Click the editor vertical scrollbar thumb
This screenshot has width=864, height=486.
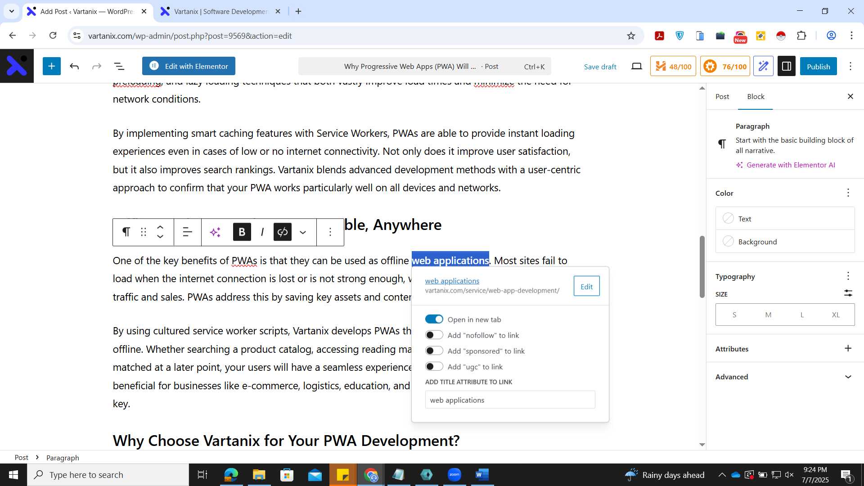[x=702, y=266]
